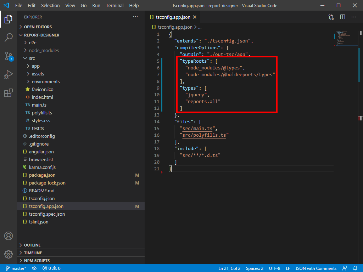The width and height of the screenshot is (363, 272).
Task: Click the Open Changes compare icon
Action: tap(331, 17)
